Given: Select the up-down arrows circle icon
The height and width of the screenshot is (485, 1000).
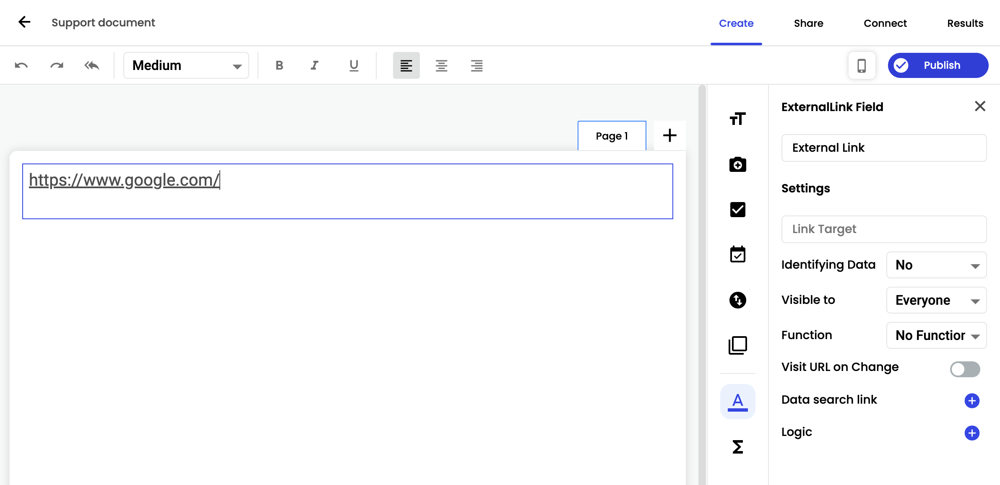Looking at the screenshot, I should tap(737, 300).
